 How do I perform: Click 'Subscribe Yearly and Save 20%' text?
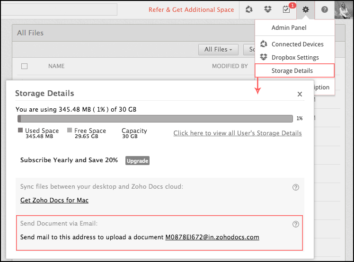point(69,160)
